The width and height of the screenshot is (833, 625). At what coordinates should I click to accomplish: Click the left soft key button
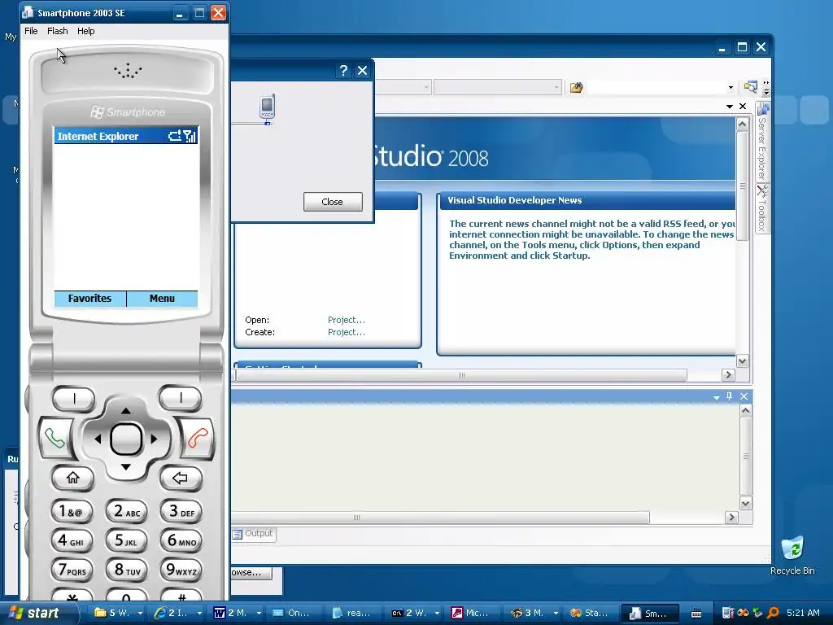pyautogui.click(x=74, y=398)
